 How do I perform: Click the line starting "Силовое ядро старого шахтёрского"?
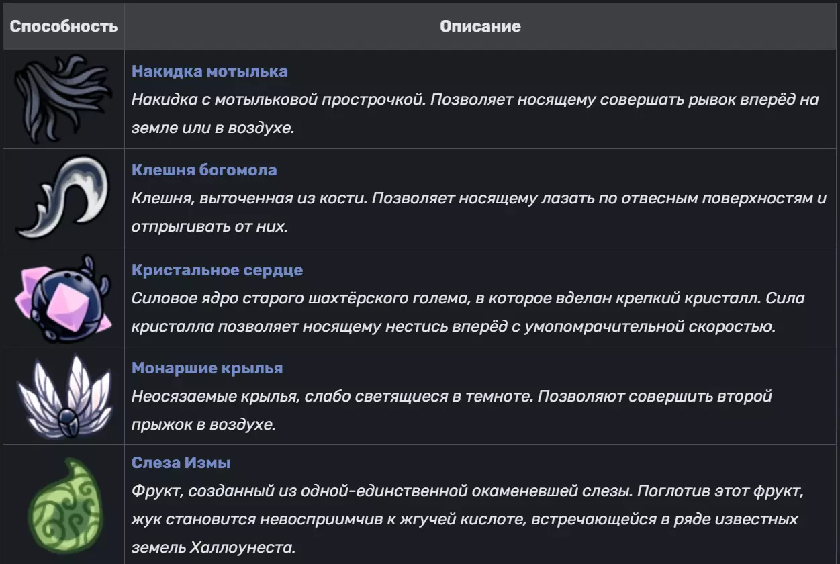point(467,298)
